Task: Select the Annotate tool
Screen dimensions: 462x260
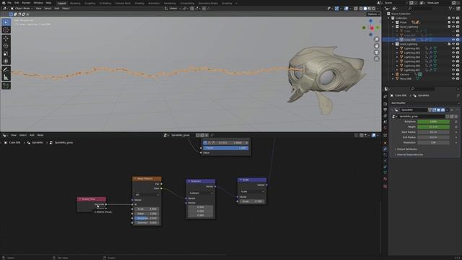Action: click(x=6, y=70)
